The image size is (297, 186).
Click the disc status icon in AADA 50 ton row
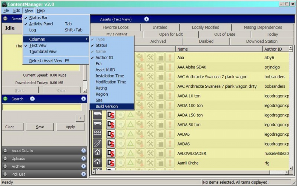[120, 125]
